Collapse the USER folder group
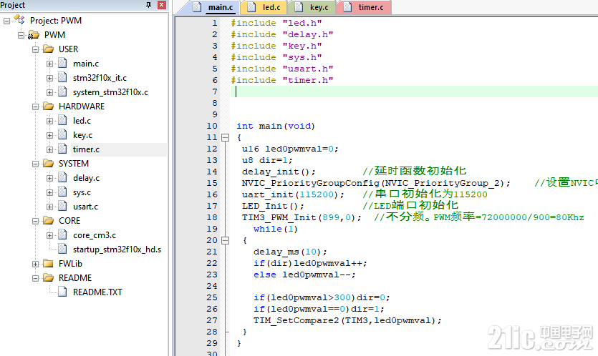This screenshot has width=598, height=356. tap(36, 49)
